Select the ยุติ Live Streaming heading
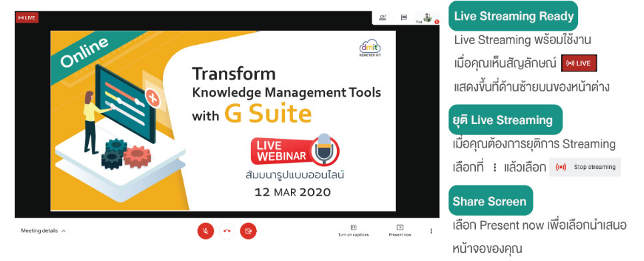Viewport: 644px width, 261px height. coord(506,120)
